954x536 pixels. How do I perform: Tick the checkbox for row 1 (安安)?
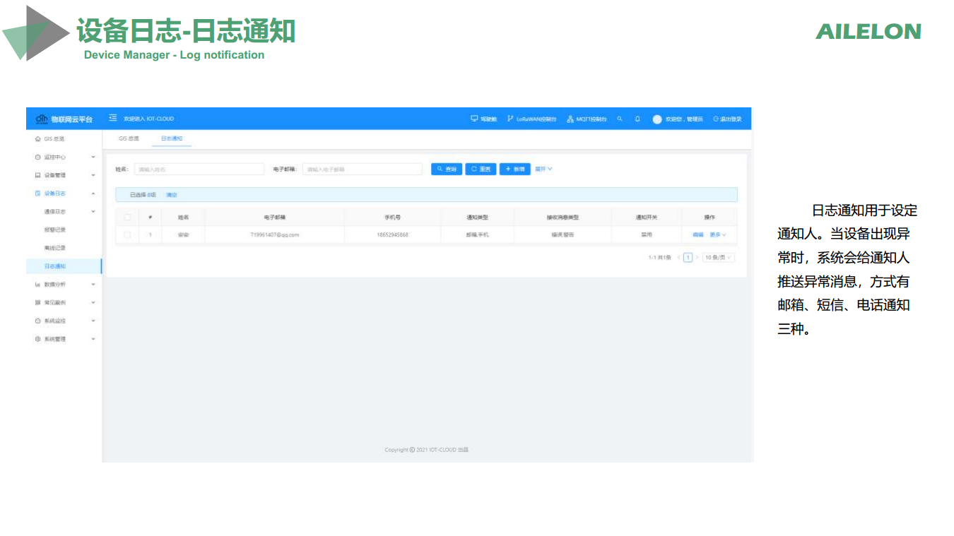[x=127, y=234]
